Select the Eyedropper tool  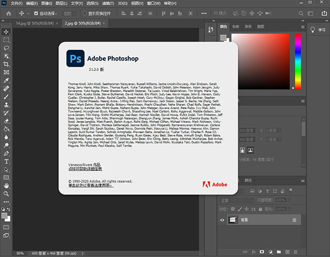(x=6, y=81)
